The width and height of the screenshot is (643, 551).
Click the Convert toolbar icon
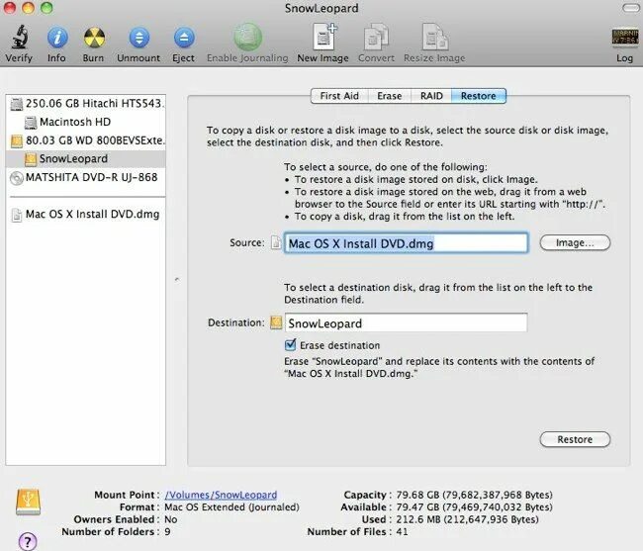click(x=376, y=37)
